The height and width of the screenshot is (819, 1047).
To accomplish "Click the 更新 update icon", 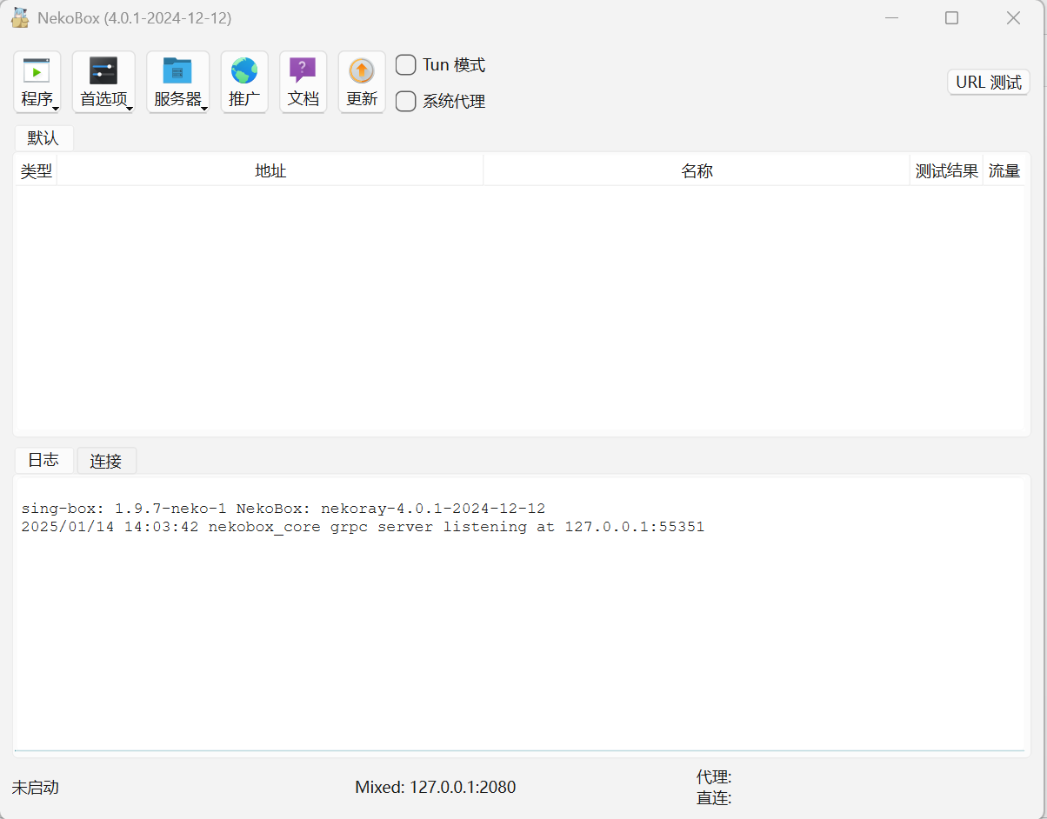I will (361, 70).
